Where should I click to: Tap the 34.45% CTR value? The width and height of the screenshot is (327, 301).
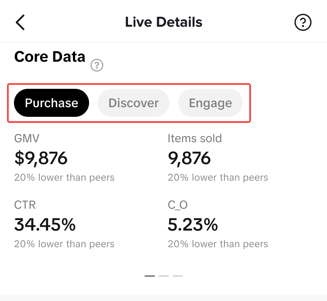pyautogui.click(x=45, y=225)
